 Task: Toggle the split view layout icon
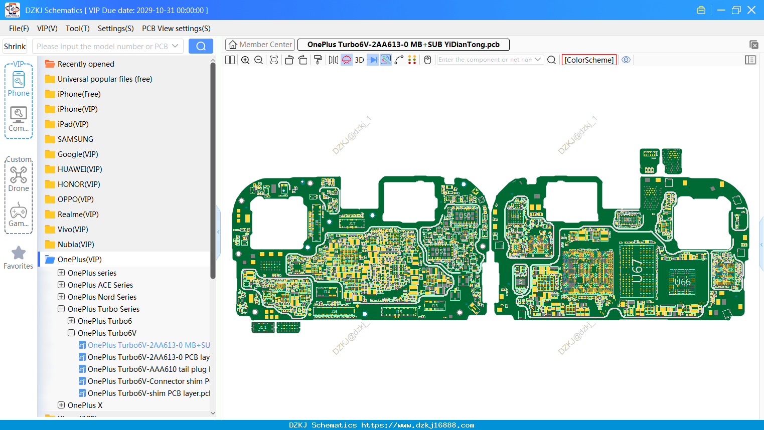[x=230, y=60]
